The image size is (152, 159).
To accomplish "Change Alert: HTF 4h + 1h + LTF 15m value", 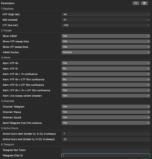I will coord(106,90).
